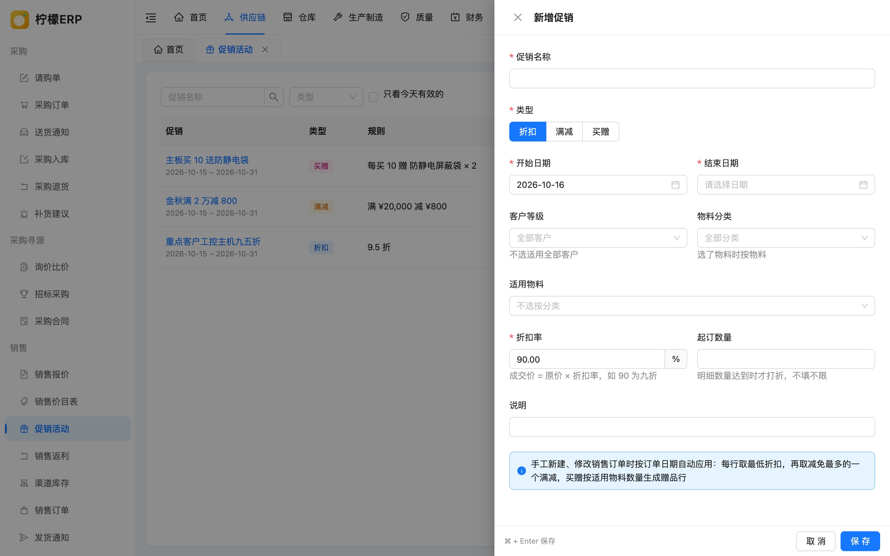Click the 取消 button
Screen dimensions: 890x556
click(x=816, y=541)
